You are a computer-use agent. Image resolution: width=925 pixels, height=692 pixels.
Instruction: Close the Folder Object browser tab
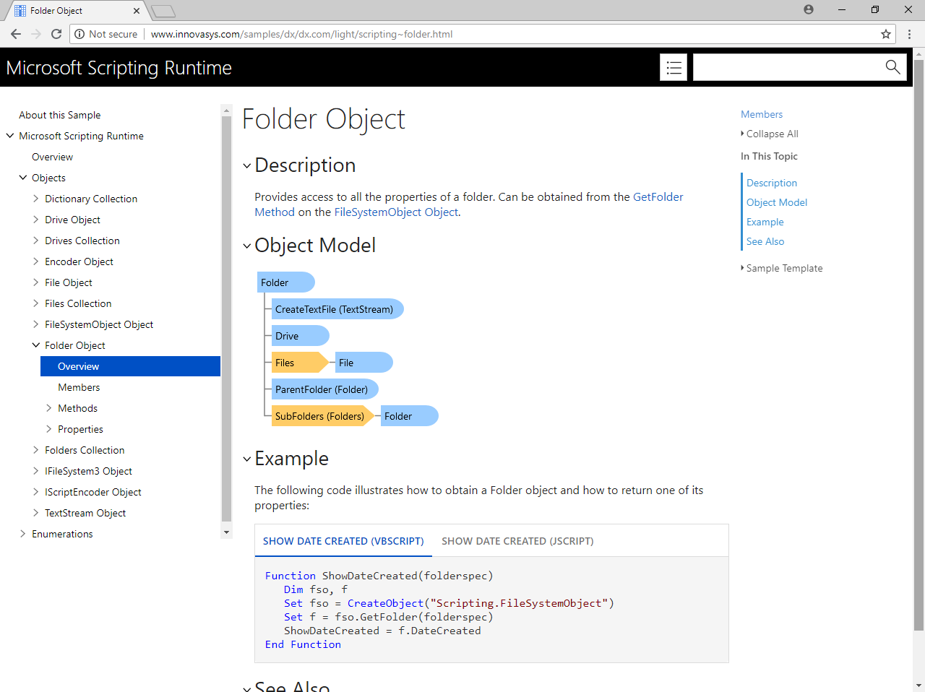pos(137,11)
